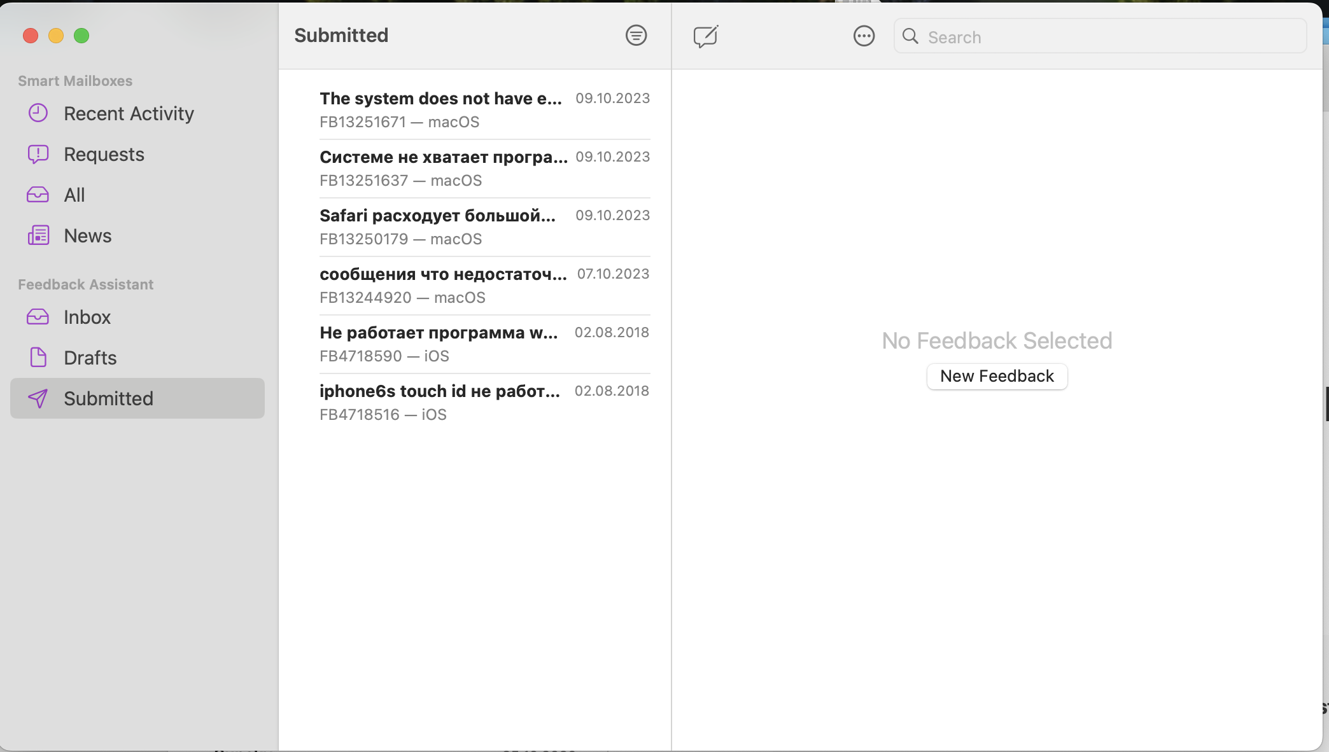Select the Drafts document icon
The image size is (1329, 752).
pyautogui.click(x=38, y=358)
